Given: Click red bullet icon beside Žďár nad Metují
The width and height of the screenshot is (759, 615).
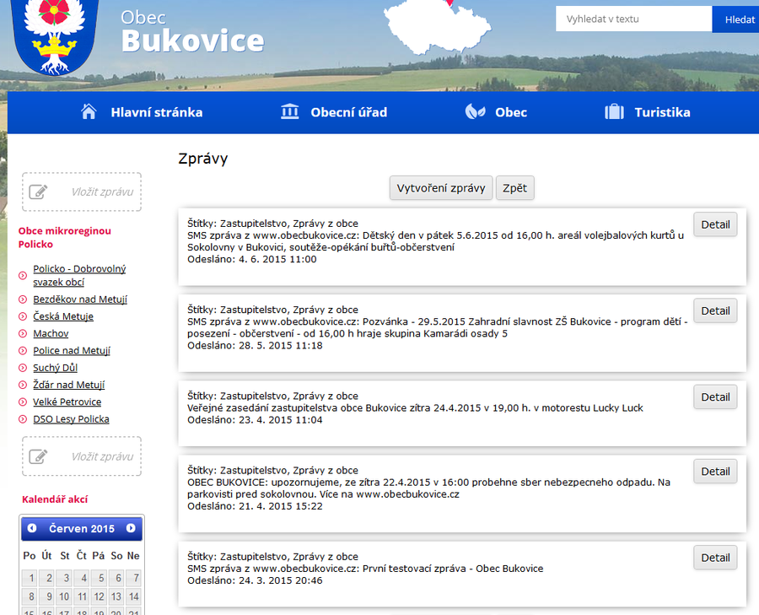Looking at the screenshot, I should point(22,385).
